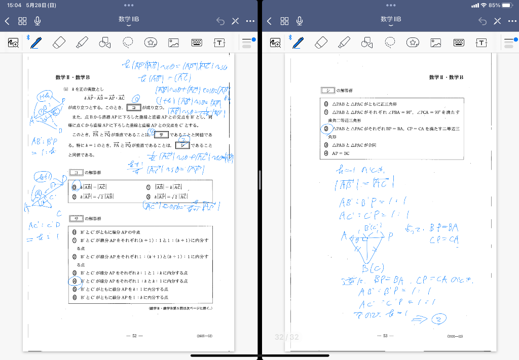
Task: Open the More options menu in right pane
Action: tap(512, 21)
